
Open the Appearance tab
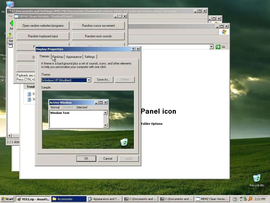tap(74, 57)
